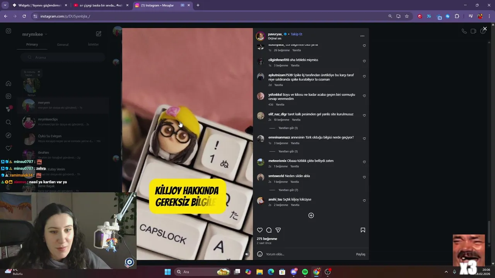The height and width of the screenshot is (278, 495).
Task: Switch to General messages tab
Action: point(63,44)
